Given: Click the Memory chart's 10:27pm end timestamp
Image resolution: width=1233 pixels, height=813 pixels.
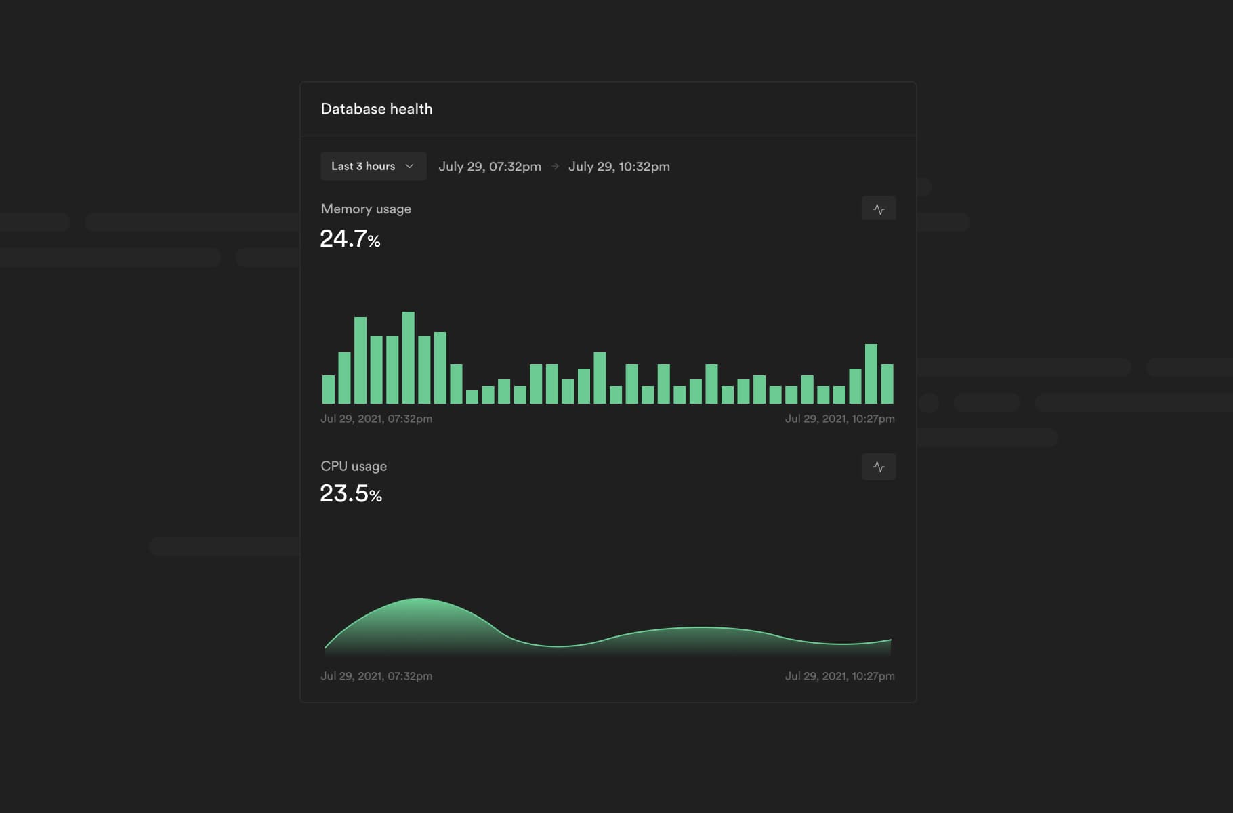Looking at the screenshot, I should tap(839, 419).
